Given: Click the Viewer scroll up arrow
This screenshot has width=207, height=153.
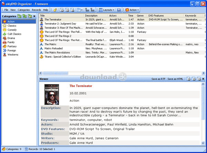Looking at the screenshot, I should [x=203, y=84].
